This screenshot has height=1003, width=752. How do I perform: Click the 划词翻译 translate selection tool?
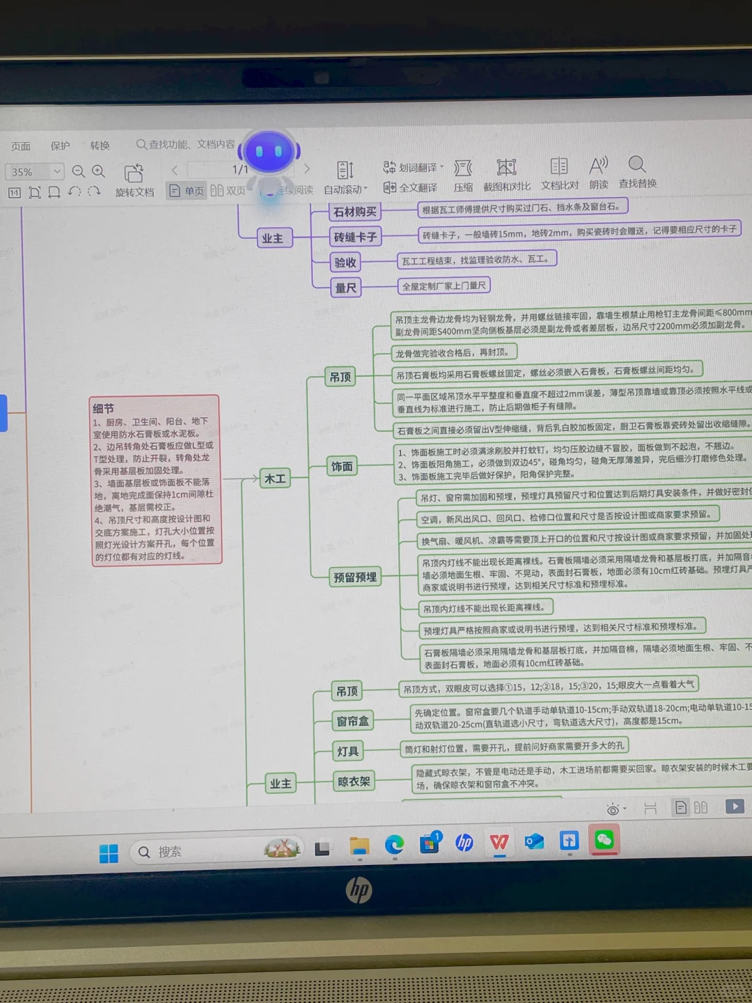413,167
